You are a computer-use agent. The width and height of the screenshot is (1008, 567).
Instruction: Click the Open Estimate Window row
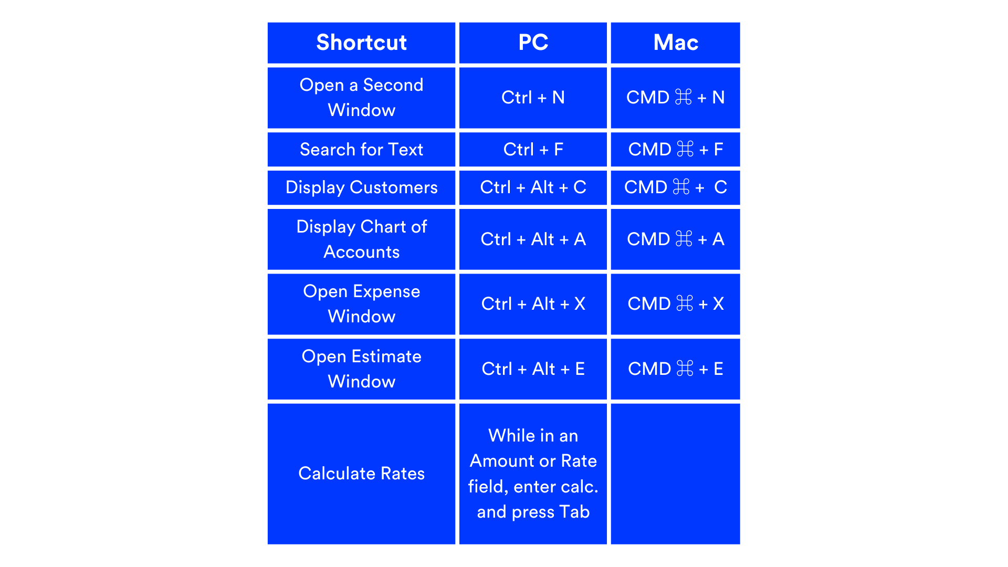pos(504,370)
